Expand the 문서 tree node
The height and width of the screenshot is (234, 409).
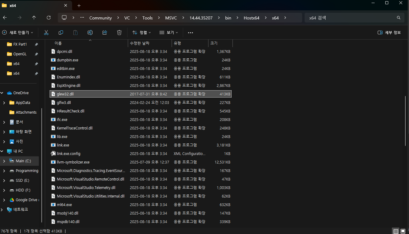pyautogui.click(x=4, y=122)
